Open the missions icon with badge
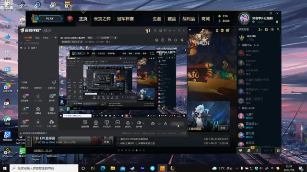 pyautogui.click(x=249, y=150)
